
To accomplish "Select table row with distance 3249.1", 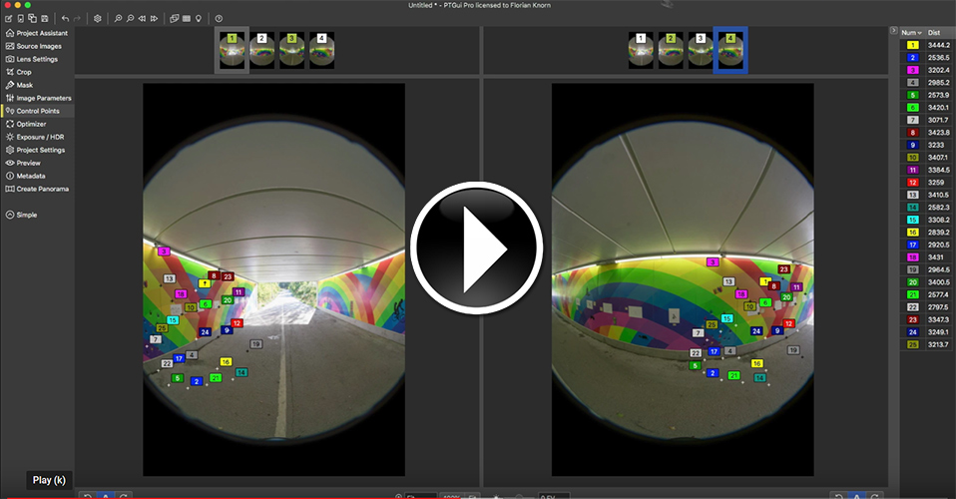I will [x=927, y=332].
